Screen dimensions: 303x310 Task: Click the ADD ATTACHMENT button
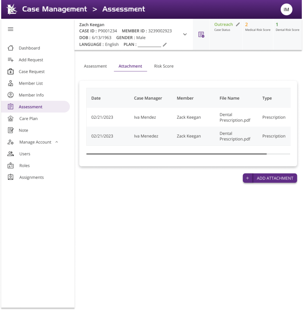tap(270, 178)
